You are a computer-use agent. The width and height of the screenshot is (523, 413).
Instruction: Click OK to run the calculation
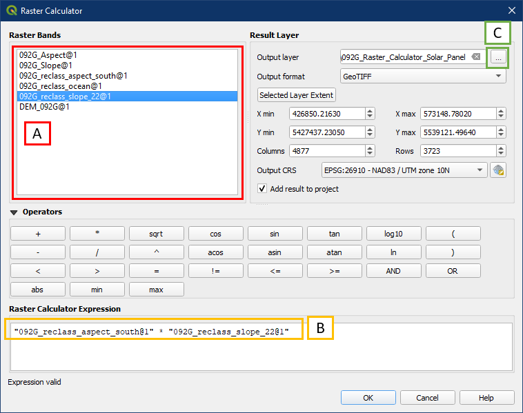tap(368, 398)
